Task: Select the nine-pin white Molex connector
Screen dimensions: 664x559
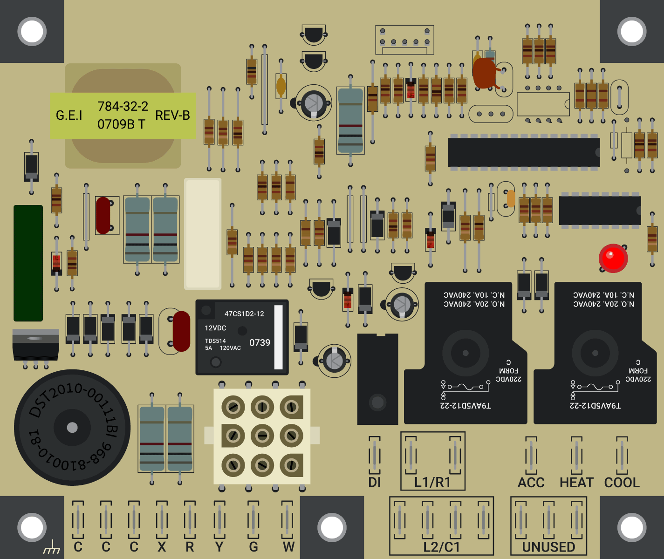Action: [x=262, y=436]
